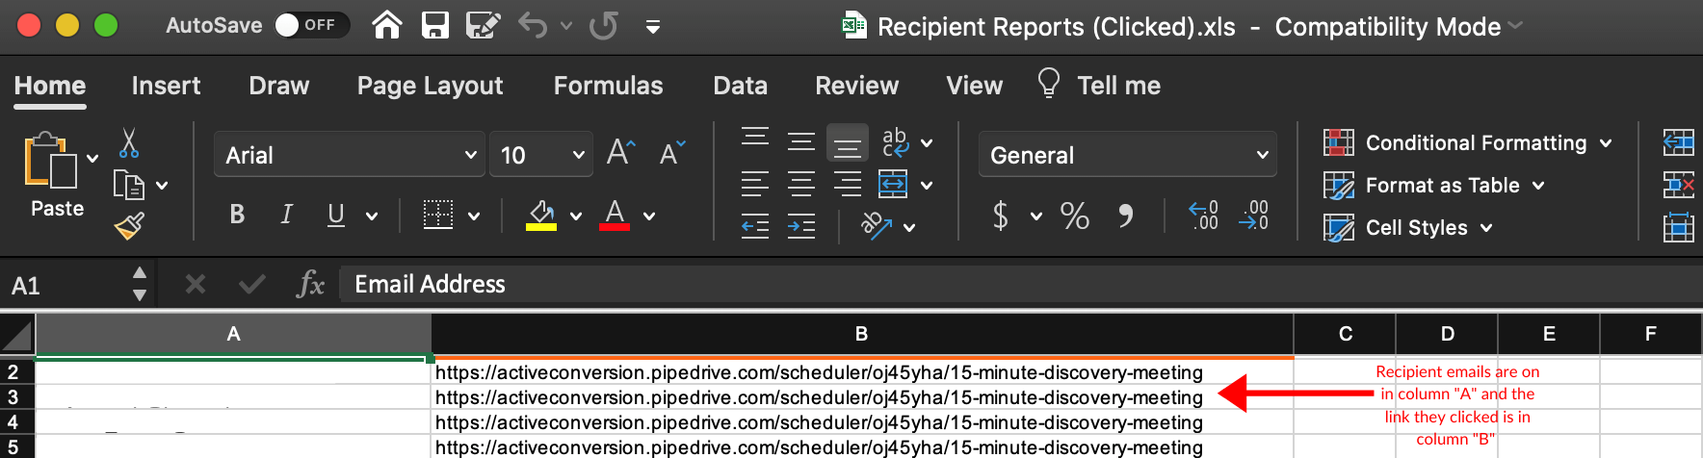Apply yellow fill color

[x=541, y=215]
